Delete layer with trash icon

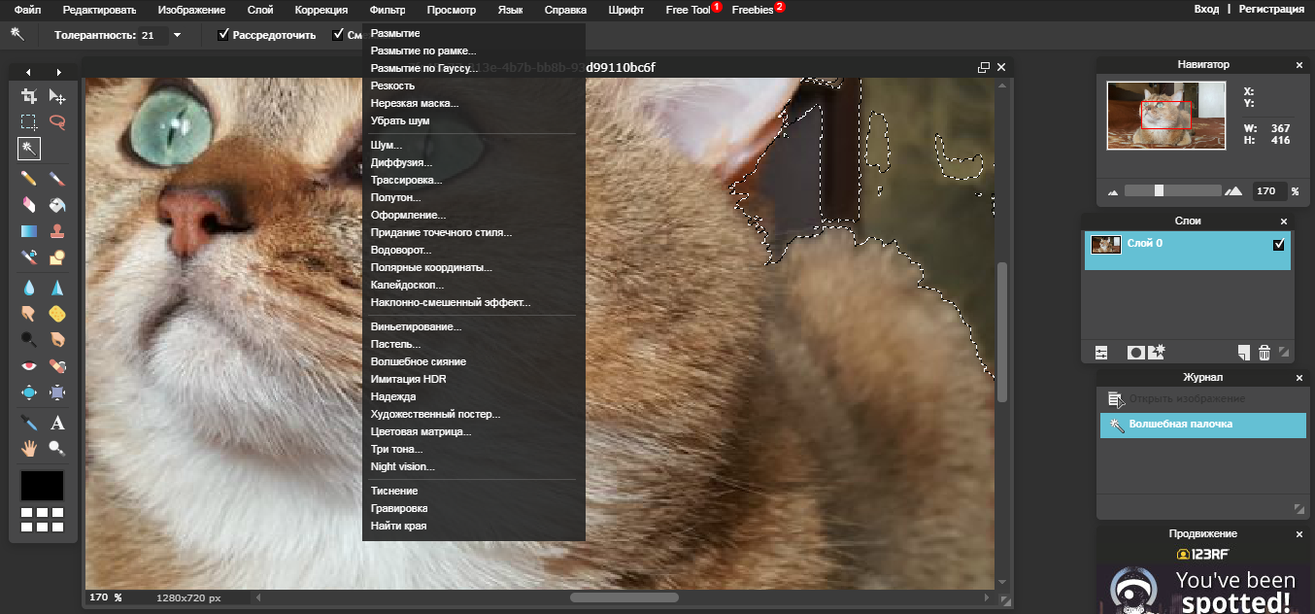(1264, 352)
